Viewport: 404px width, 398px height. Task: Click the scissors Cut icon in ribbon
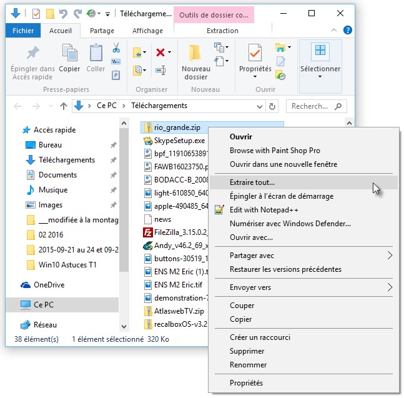click(116, 48)
